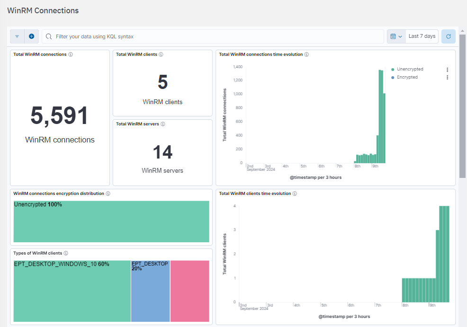Open options menu for Encrypted legend item
467x327 pixels.
point(447,77)
